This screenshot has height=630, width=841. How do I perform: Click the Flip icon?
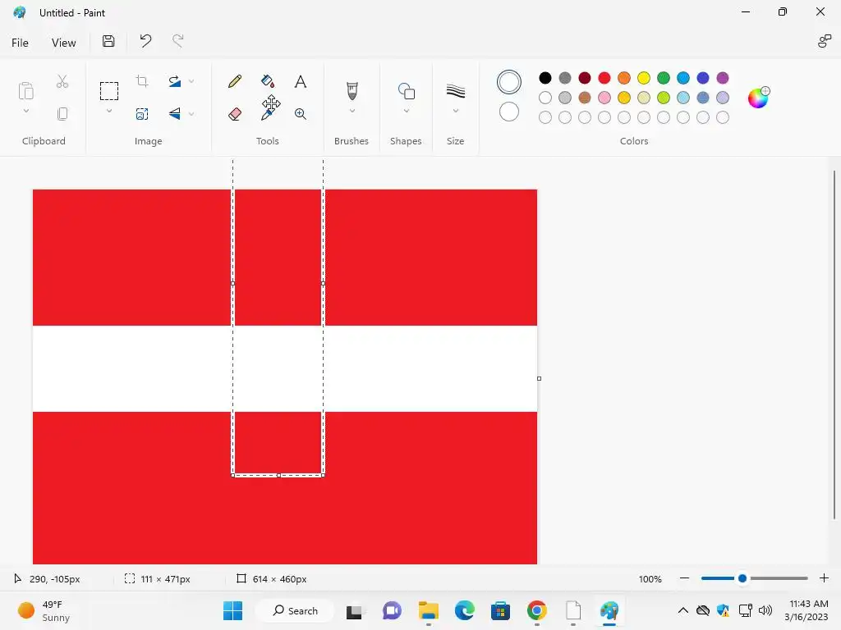pyautogui.click(x=175, y=113)
